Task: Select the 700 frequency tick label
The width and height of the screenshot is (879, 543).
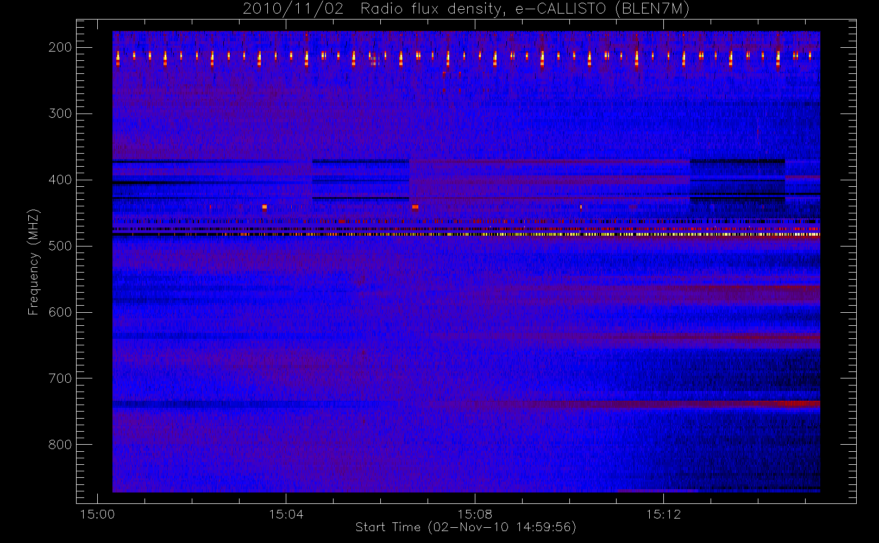Action: 60,378
